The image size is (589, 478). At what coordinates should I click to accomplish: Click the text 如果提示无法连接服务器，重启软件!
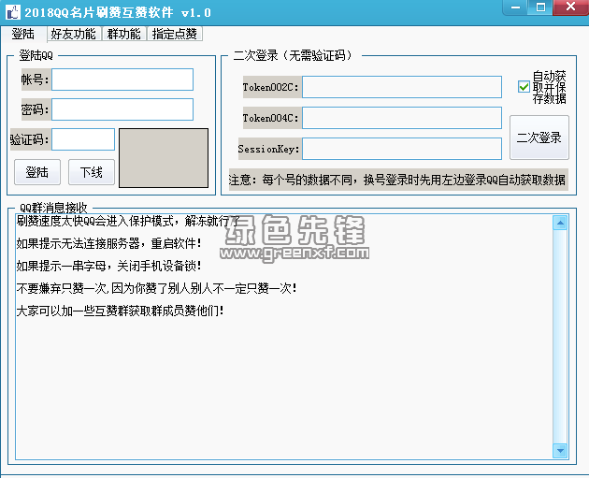(x=108, y=243)
